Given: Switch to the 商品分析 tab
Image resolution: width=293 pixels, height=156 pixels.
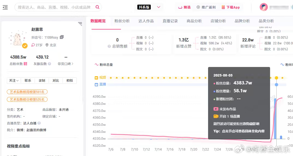Looking at the screenshot, I should [x=194, y=21].
